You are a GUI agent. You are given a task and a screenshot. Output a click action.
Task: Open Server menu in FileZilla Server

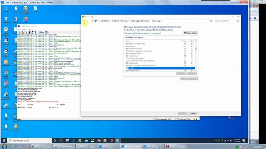click(24, 29)
